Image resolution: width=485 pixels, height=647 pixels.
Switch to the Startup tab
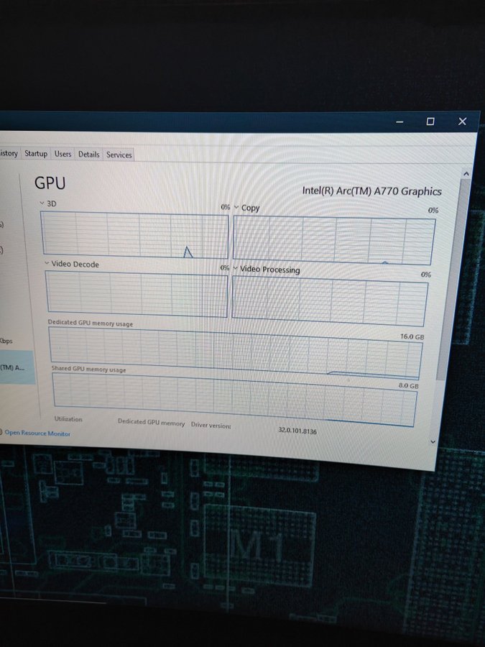[36, 154]
